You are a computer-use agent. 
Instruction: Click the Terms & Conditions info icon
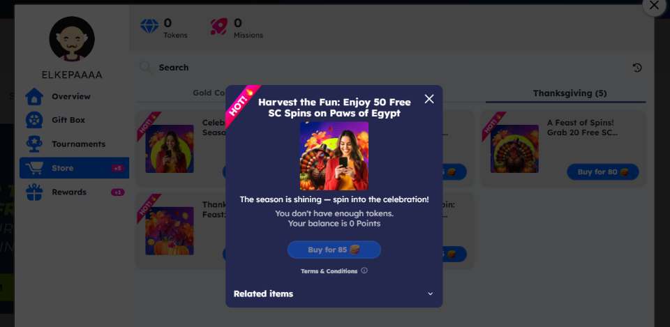(x=364, y=271)
